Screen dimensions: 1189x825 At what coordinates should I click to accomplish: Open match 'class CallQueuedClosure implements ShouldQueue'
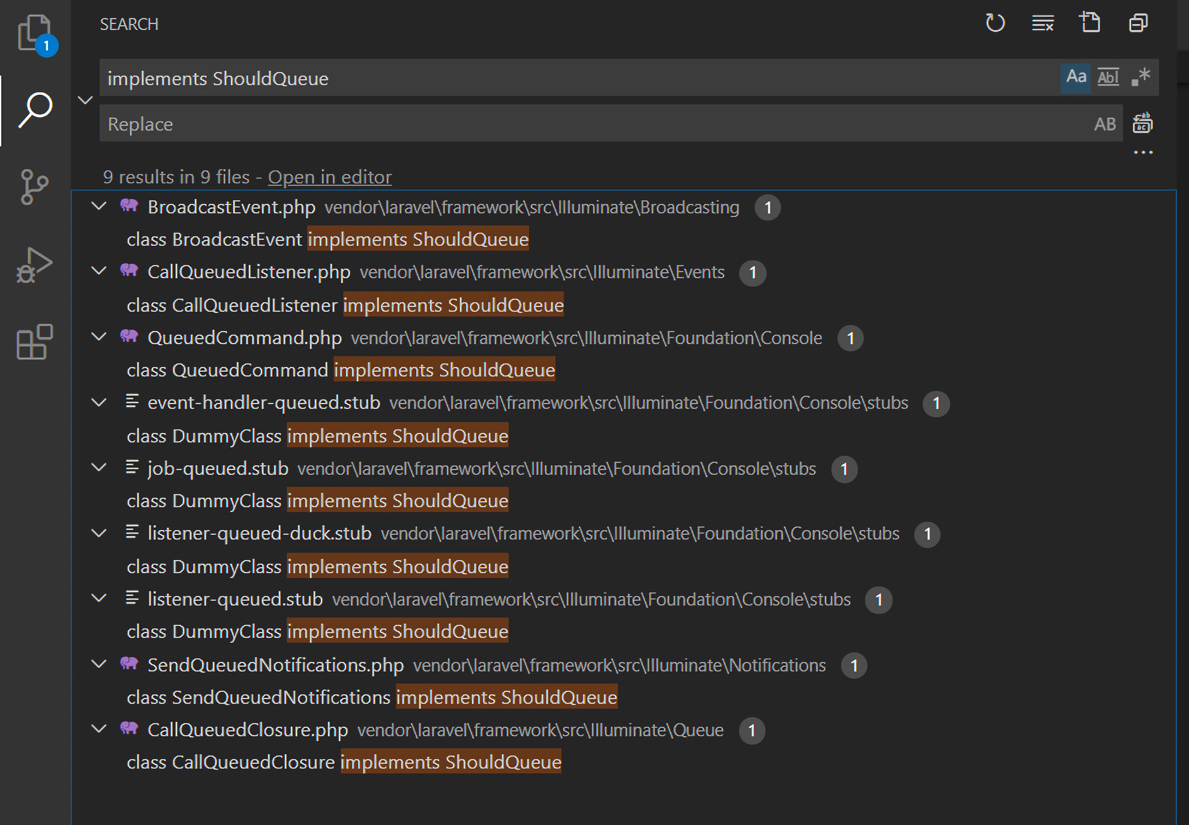(x=344, y=762)
